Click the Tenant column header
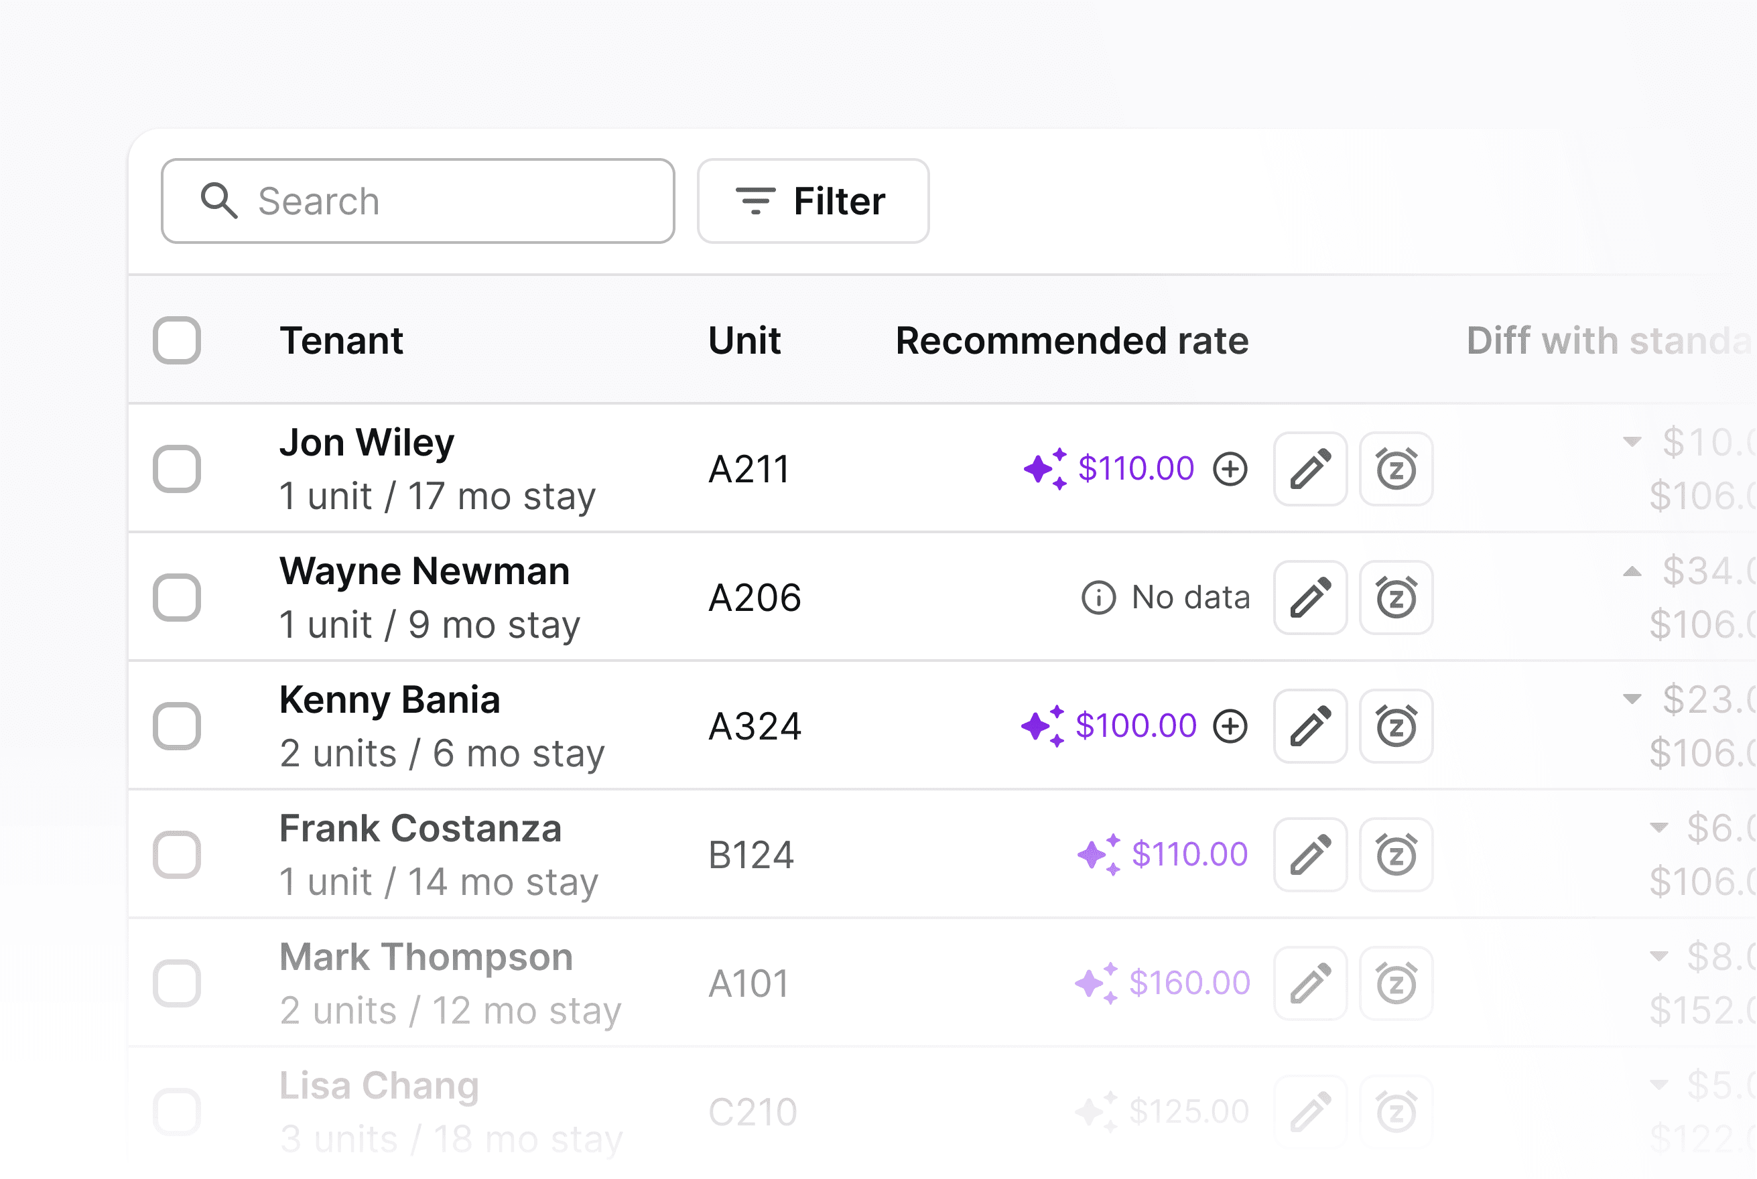This screenshot has height=1179, width=1757. [342, 340]
